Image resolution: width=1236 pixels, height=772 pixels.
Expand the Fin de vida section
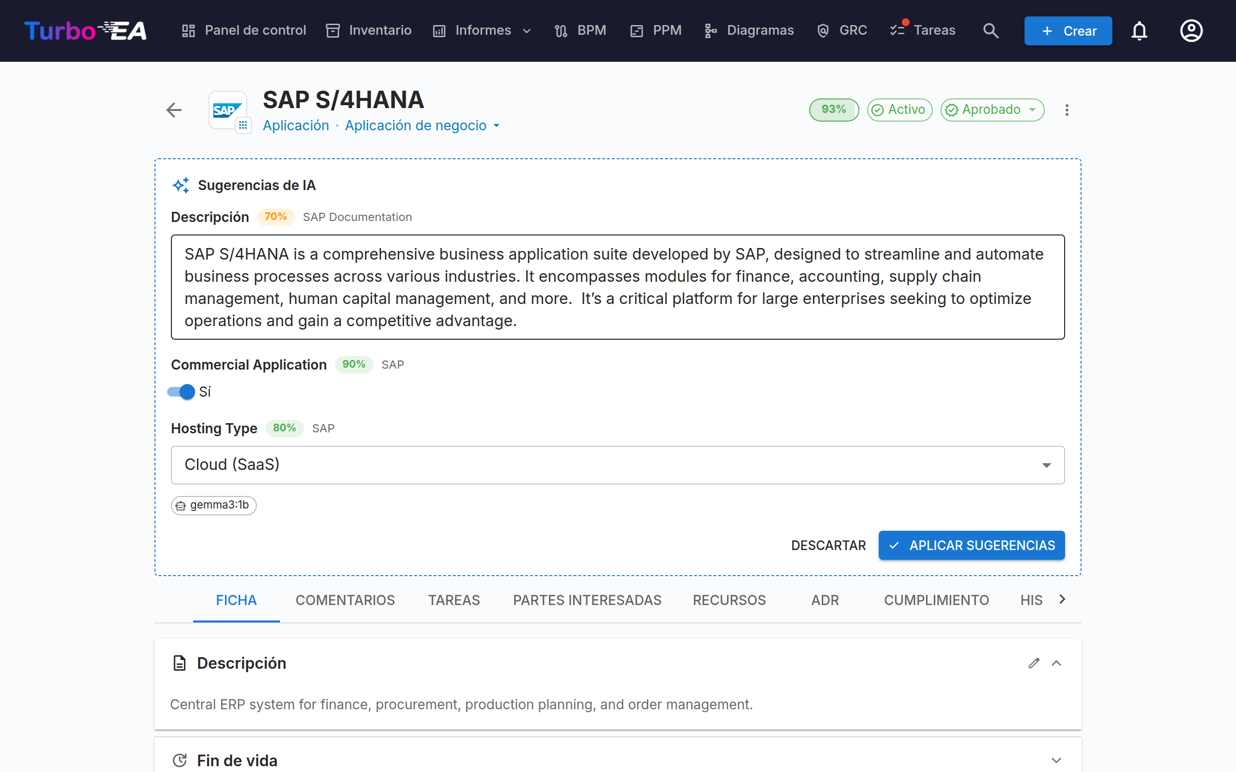coord(1056,760)
